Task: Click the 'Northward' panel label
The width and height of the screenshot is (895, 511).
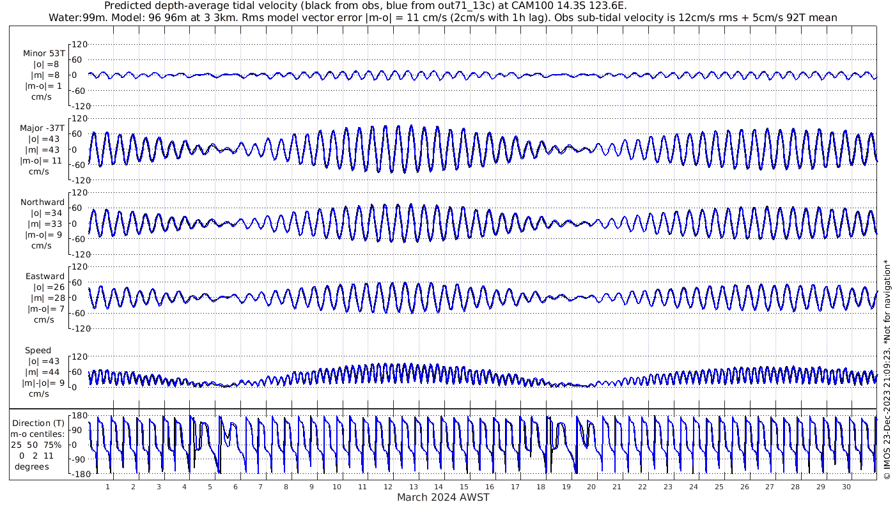Action: pos(43,202)
